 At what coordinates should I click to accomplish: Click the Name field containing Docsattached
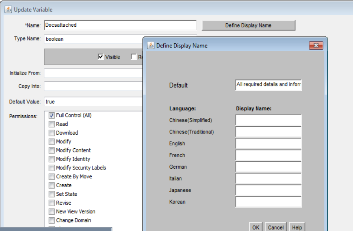click(120, 25)
